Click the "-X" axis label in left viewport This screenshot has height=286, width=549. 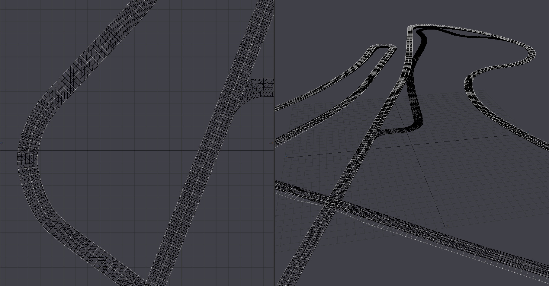tap(2, 144)
